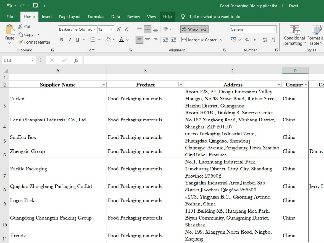Open the Page Layout tab

click(70, 17)
